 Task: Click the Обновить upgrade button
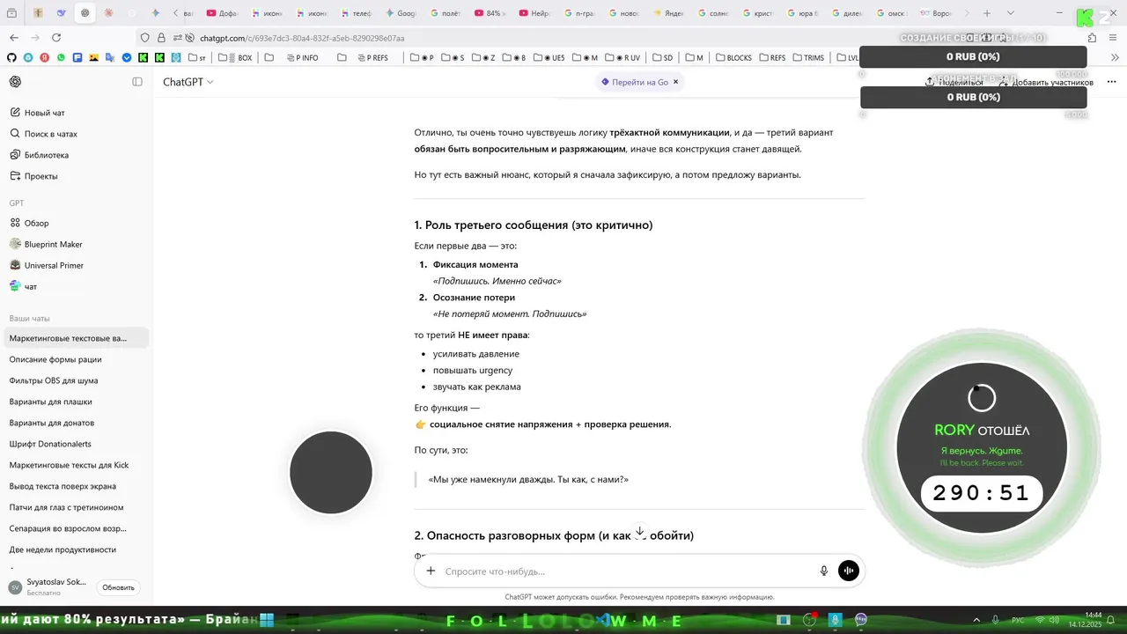point(118,587)
